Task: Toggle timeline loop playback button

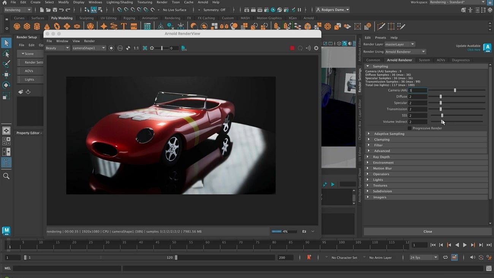Action: coord(445,257)
